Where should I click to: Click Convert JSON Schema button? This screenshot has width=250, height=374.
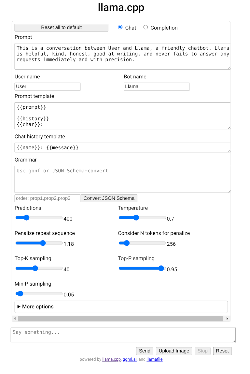[109, 198]
